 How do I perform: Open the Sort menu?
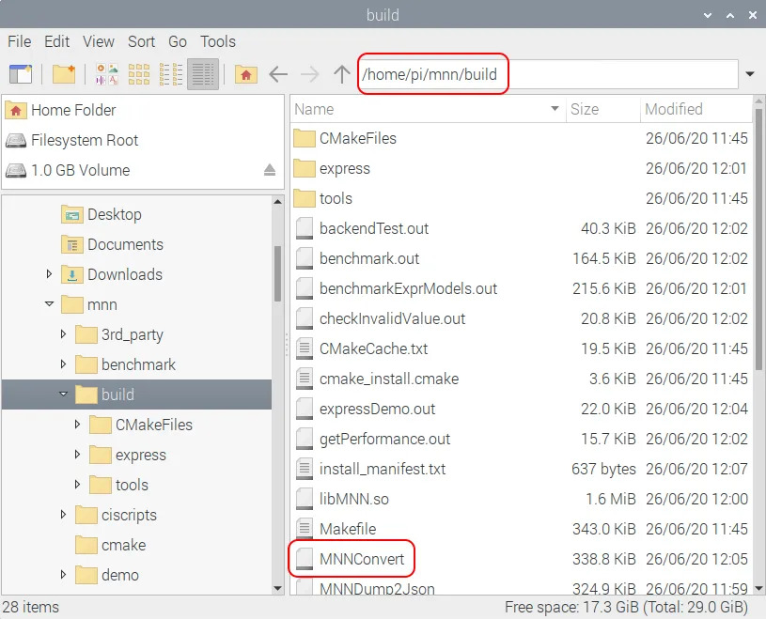coord(141,41)
